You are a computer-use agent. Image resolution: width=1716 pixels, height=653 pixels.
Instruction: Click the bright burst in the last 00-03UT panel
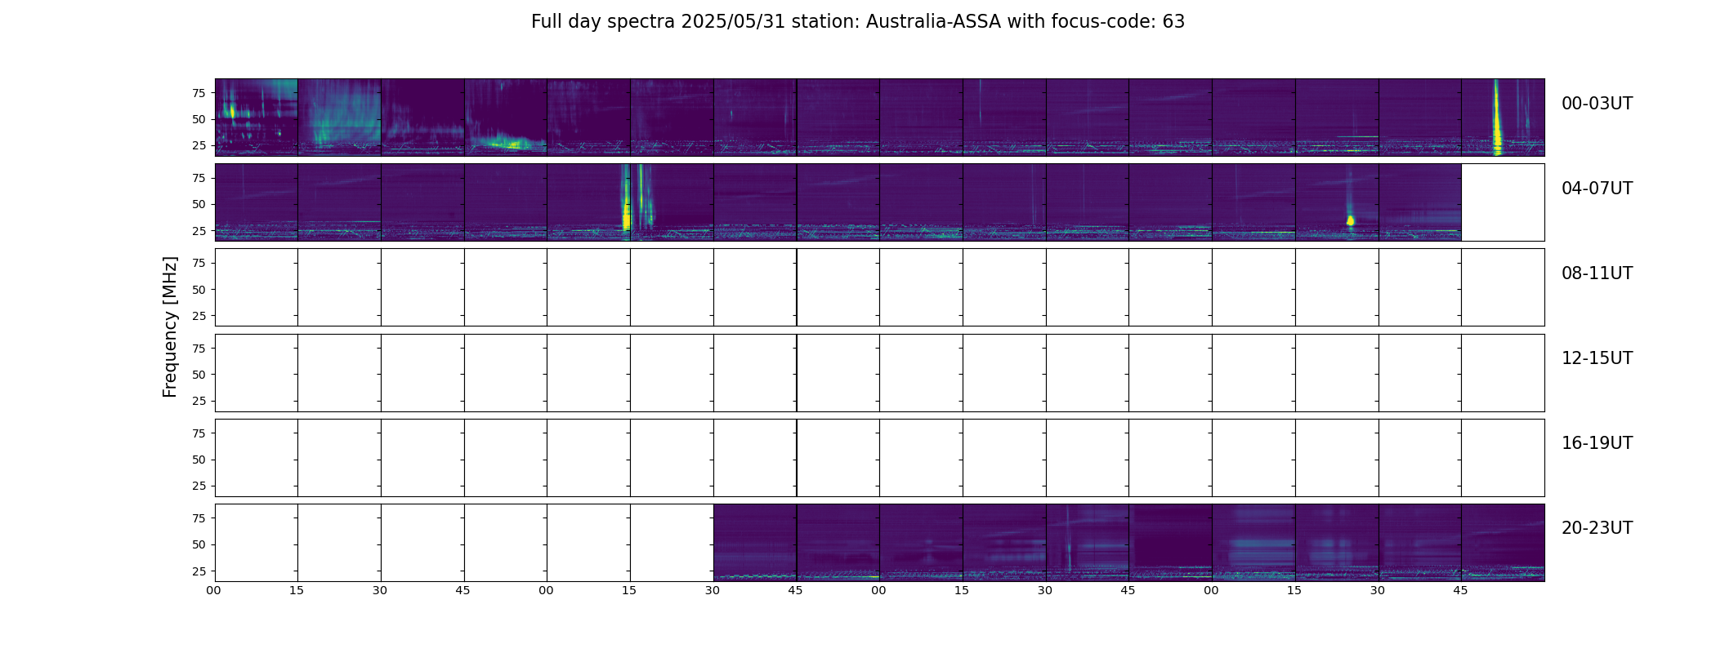click(1497, 117)
